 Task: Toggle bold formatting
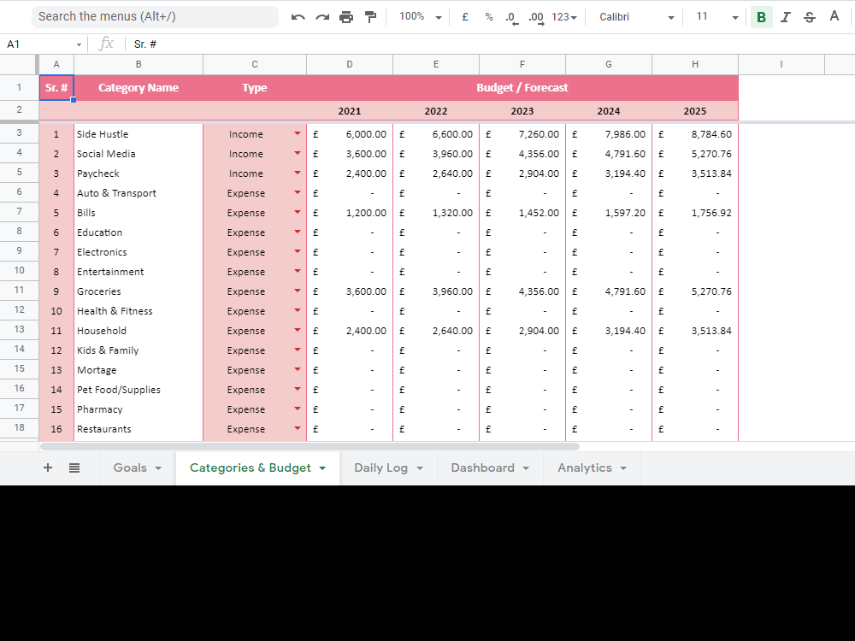pos(761,16)
